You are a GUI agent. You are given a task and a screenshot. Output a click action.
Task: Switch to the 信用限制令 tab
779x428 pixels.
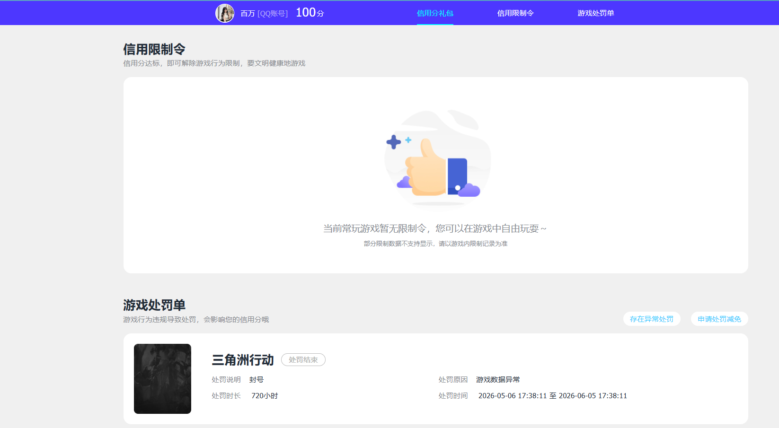pos(515,13)
